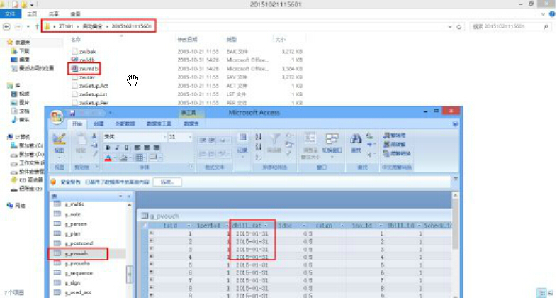557x298 pixels.
Task: Click the Cut scissors icon in Access ribbon
Action: [x=94, y=136]
